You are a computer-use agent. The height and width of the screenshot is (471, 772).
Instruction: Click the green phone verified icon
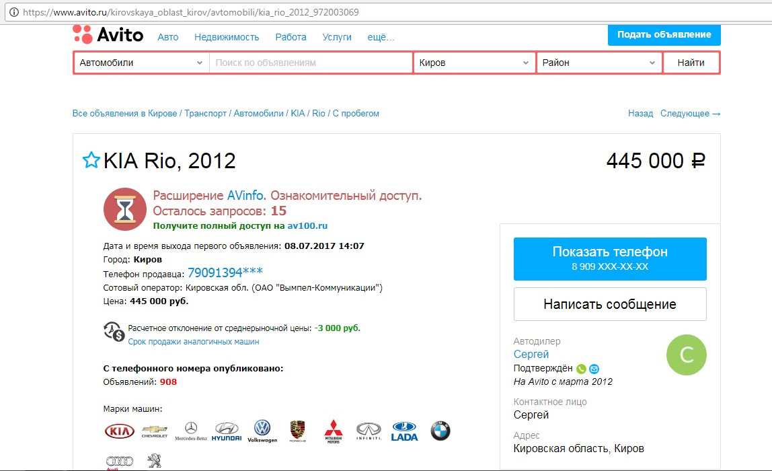click(x=582, y=369)
